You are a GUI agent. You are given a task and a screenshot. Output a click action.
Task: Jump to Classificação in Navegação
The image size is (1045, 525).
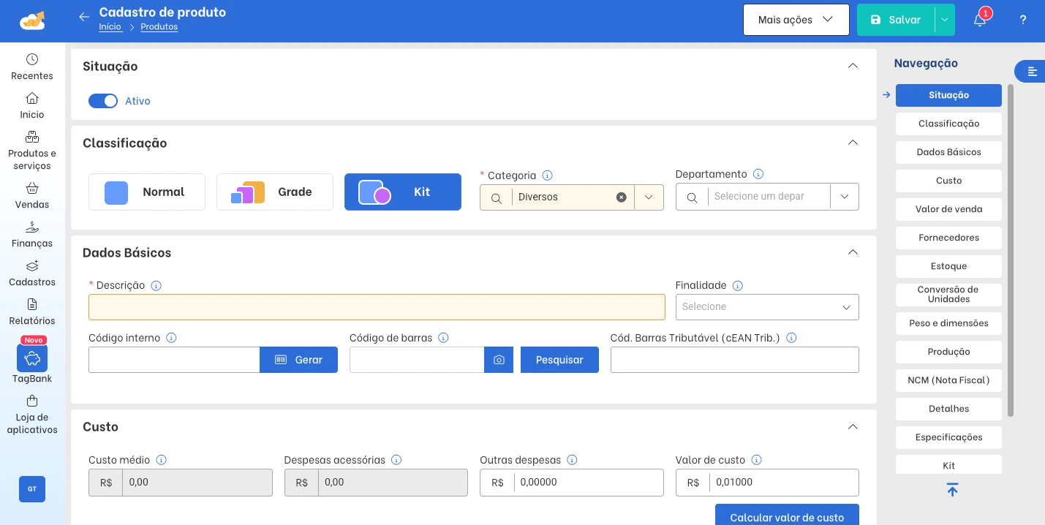point(948,124)
